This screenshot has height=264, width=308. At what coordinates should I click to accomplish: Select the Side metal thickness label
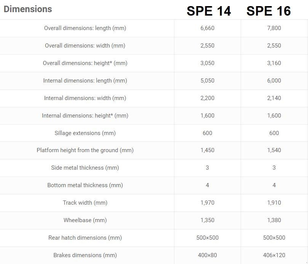point(85,168)
